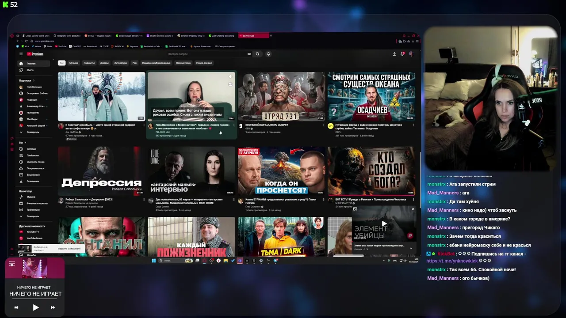Image resolution: width=566 pixels, height=318 pixels.
Task: Skip to next track in music widget
Action: (x=53, y=307)
